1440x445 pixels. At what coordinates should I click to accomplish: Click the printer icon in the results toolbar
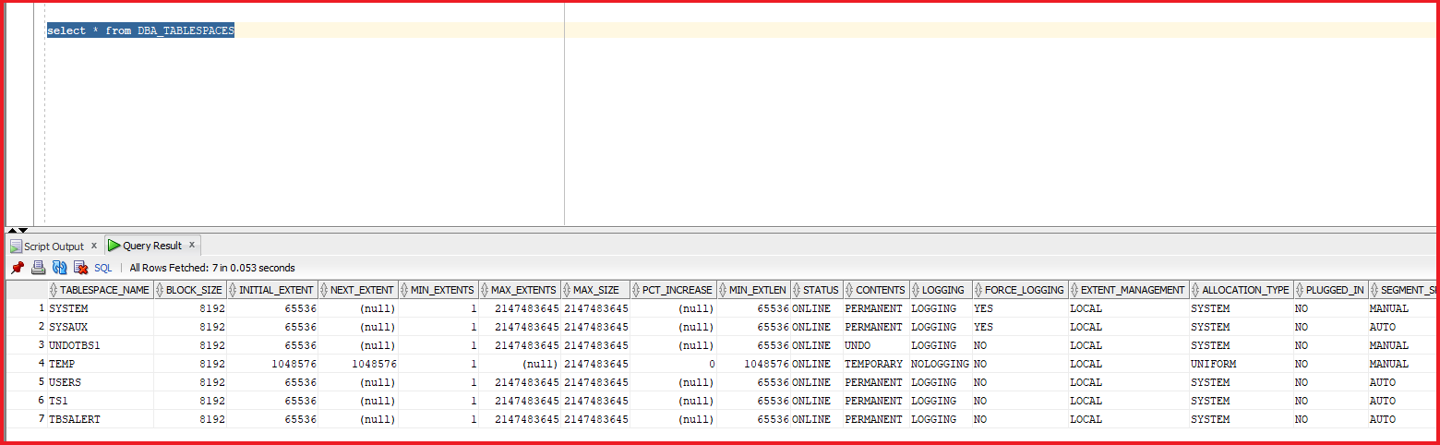[38, 268]
